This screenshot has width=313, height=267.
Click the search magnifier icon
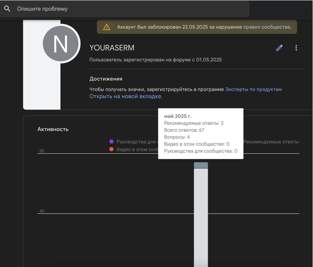[x=7, y=8]
